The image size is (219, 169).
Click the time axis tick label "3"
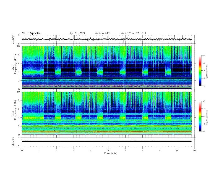click(x=74, y=150)
